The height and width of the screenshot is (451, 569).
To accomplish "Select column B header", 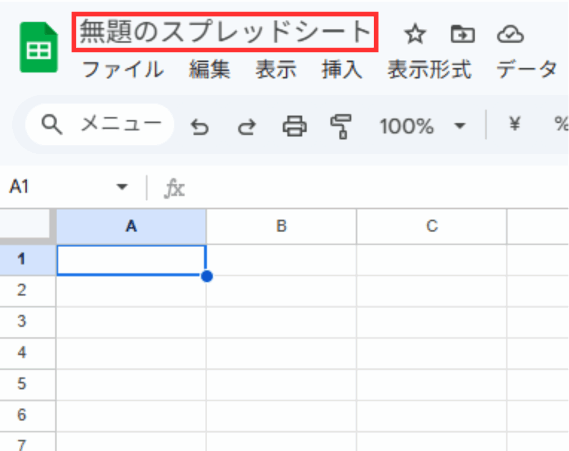I will pyautogui.click(x=281, y=227).
